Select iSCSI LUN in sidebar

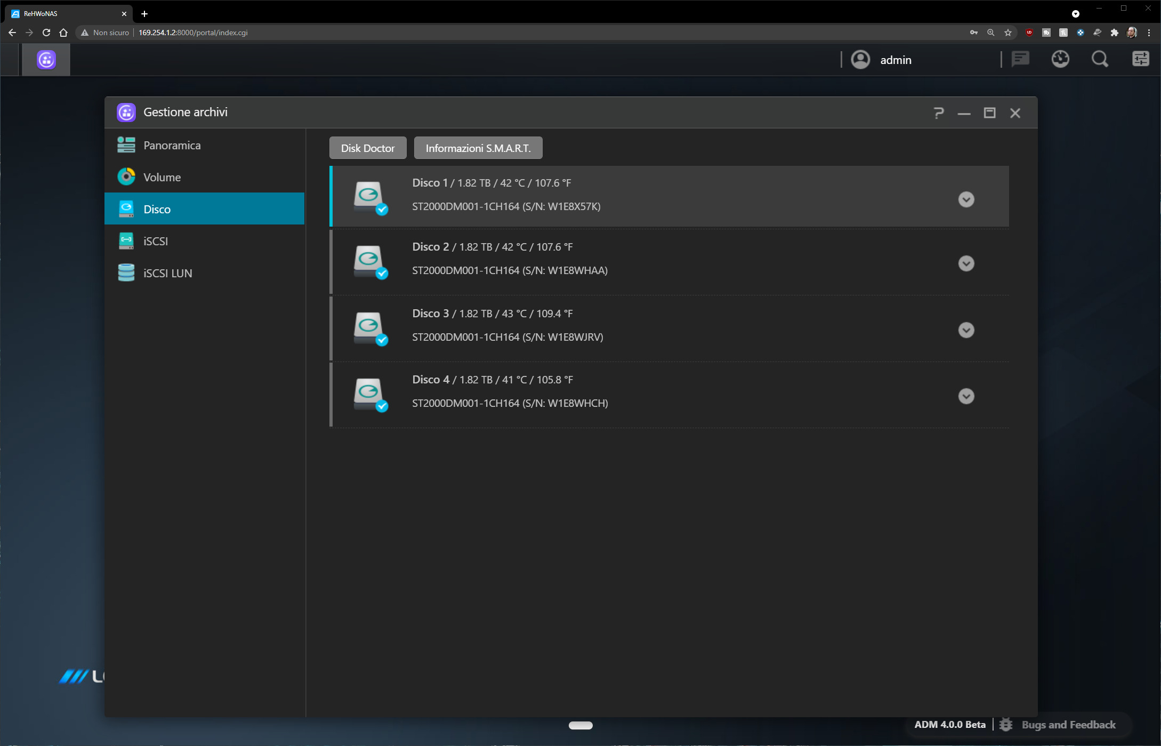tap(167, 273)
